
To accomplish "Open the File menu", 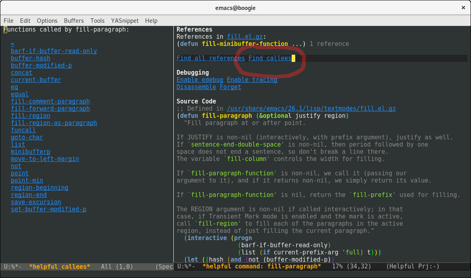I will click(8, 21).
